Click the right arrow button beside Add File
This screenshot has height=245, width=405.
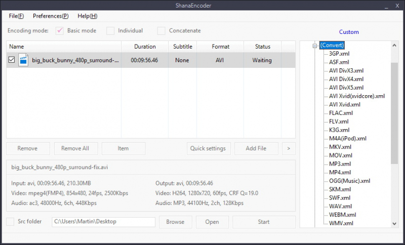pos(289,148)
